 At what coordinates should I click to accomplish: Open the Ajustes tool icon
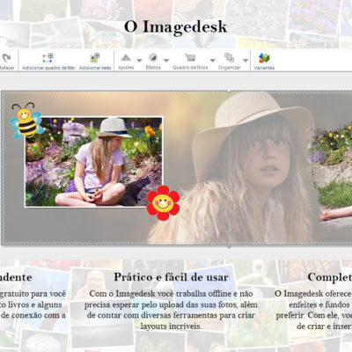coord(126,57)
